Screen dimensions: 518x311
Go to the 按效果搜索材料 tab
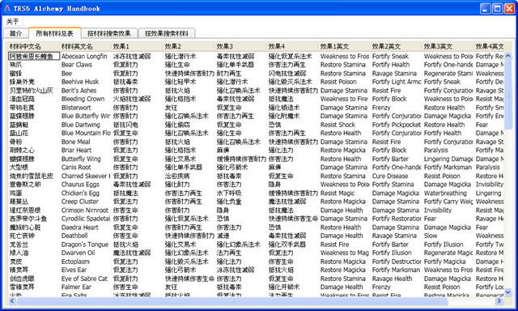166,33
